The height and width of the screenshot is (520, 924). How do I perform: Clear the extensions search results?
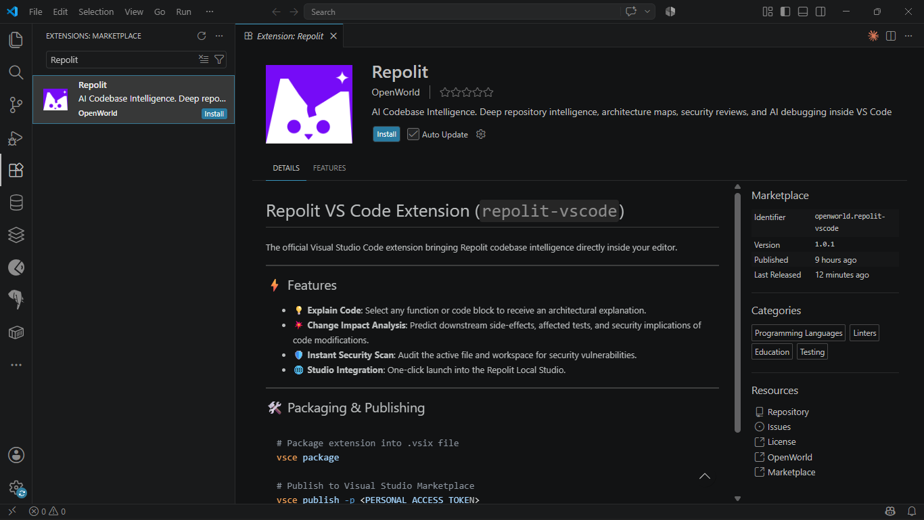click(x=204, y=60)
